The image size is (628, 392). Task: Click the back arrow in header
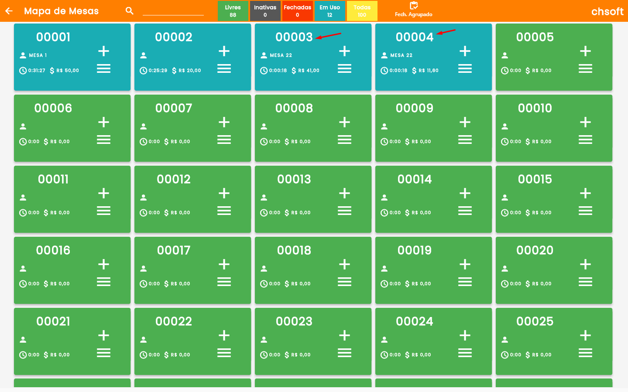[x=9, y=11]
